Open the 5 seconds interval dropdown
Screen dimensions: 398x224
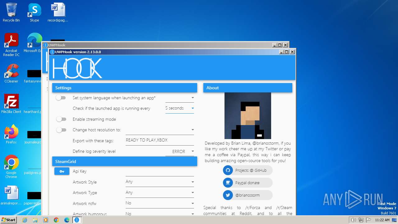pos(180,108)
